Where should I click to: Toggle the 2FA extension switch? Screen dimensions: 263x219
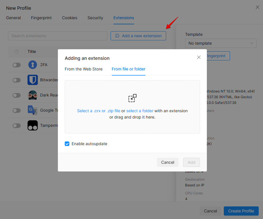[x=17, y=65]
